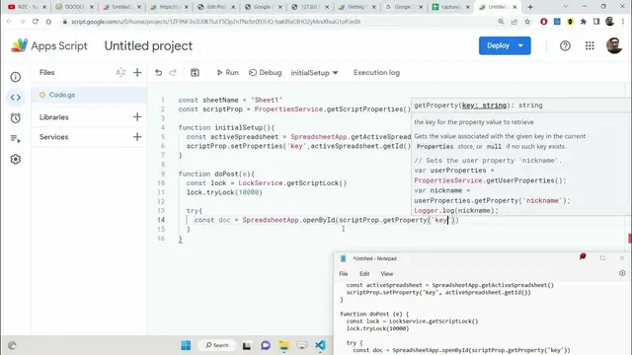Run the selected function
This screenshot has width=632, height=355.
pos(228,72)
